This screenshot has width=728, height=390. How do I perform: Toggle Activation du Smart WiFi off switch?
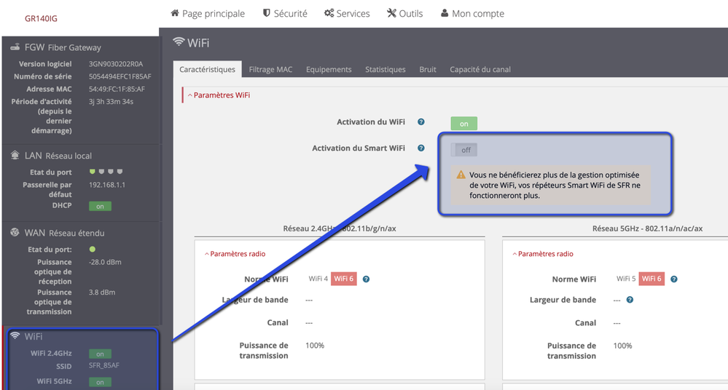click(464, 150)
